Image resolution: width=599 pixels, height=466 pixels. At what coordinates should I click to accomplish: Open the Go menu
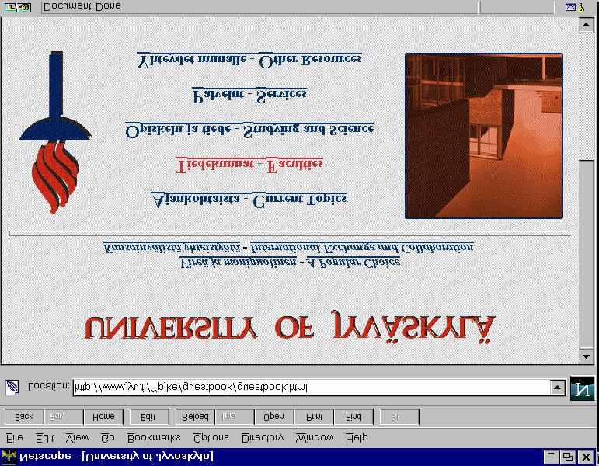tap(108, 438)
